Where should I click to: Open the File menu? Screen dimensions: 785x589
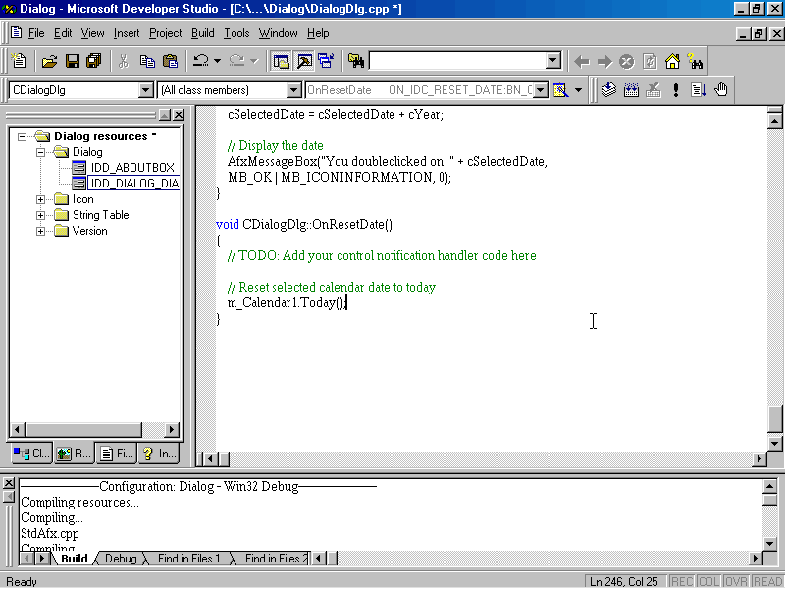(x=36, y=33)
